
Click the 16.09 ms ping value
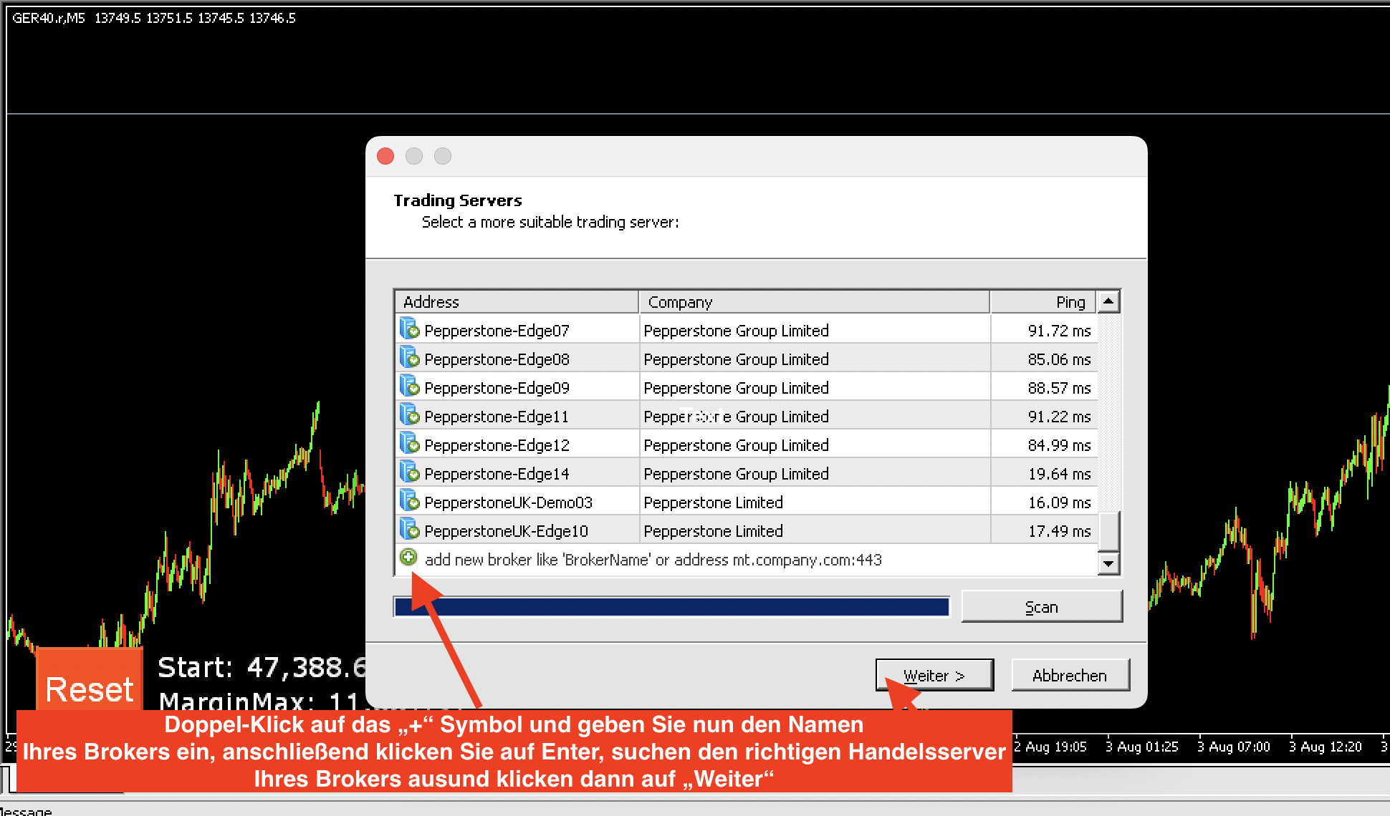(1059, 502)
